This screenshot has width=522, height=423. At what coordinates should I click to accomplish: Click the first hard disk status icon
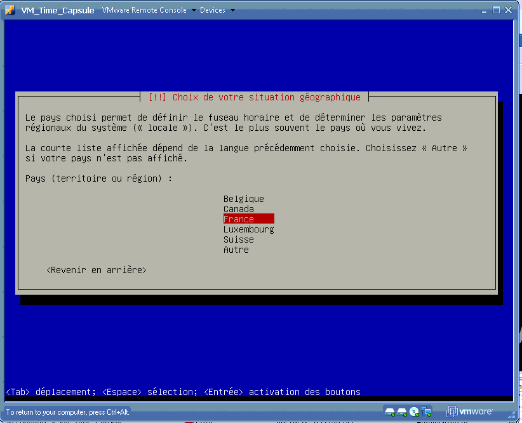tap(390, 412)
